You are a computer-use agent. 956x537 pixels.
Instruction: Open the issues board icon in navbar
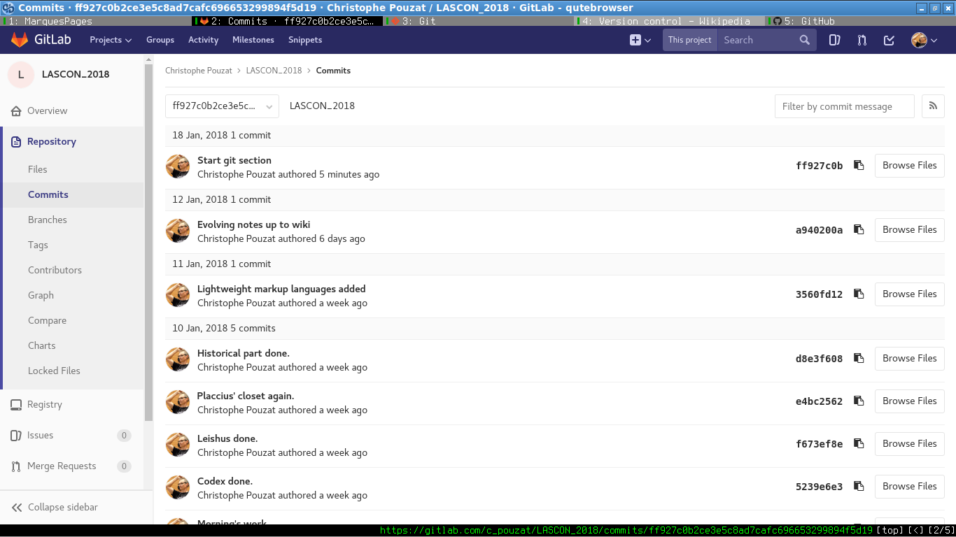coord(834,40)
